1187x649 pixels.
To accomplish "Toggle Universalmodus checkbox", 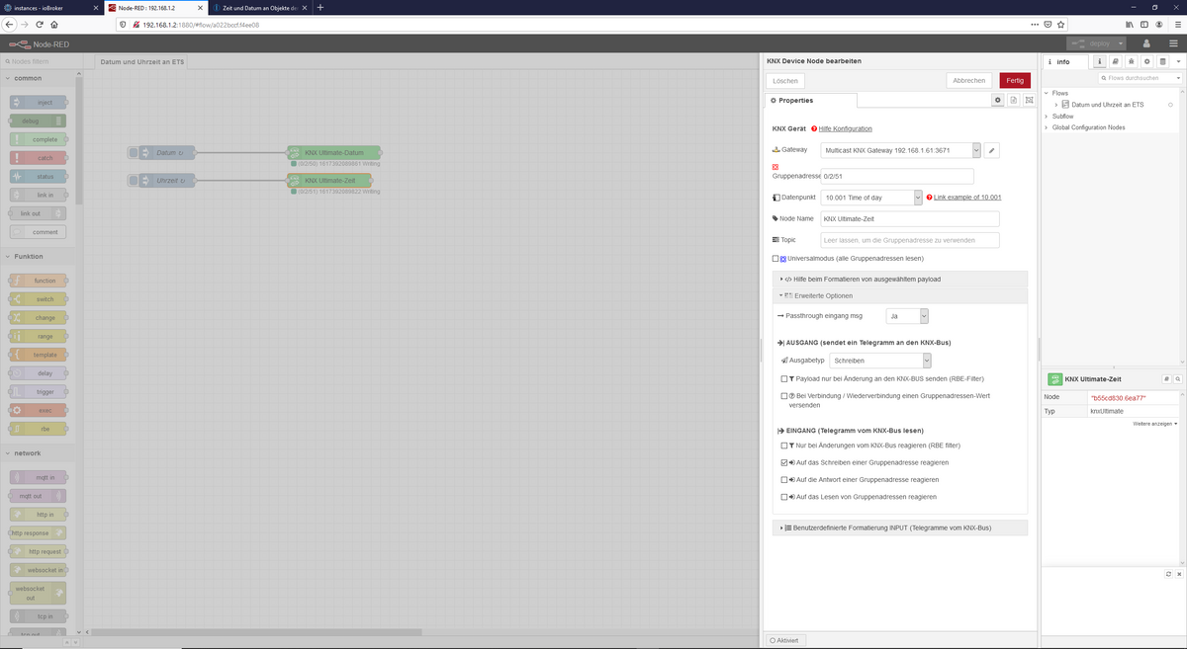I will click(776, 259).
